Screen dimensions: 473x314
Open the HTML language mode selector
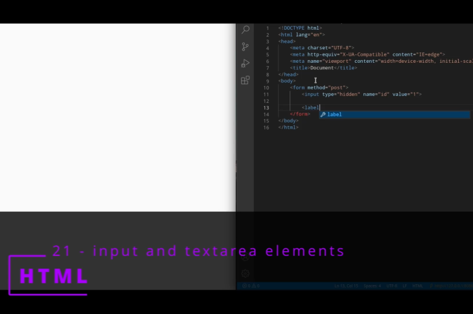[x=417, y=286]
